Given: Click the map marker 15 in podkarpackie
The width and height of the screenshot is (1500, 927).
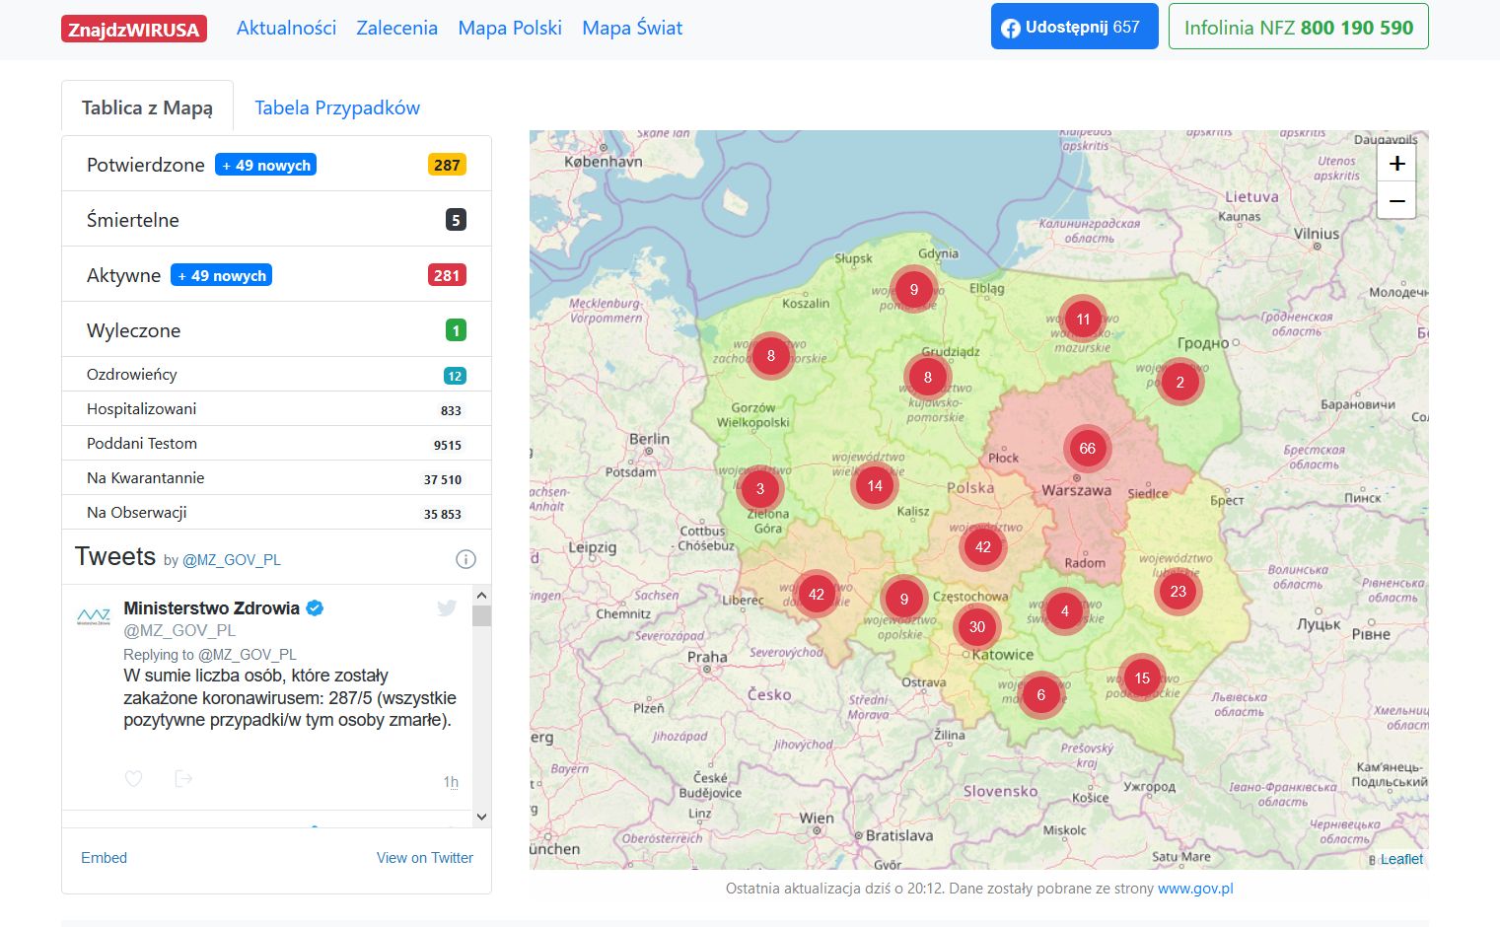Looking at the screenshot, I should tap(1141, 677).
